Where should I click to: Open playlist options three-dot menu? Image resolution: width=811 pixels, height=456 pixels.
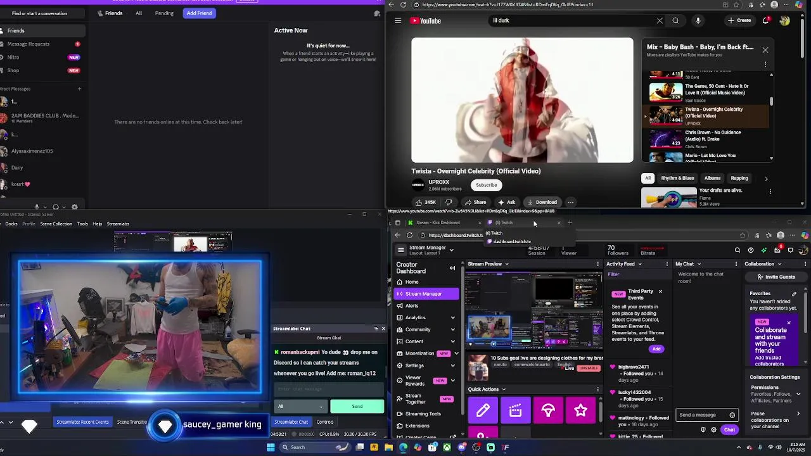(765, 64)
